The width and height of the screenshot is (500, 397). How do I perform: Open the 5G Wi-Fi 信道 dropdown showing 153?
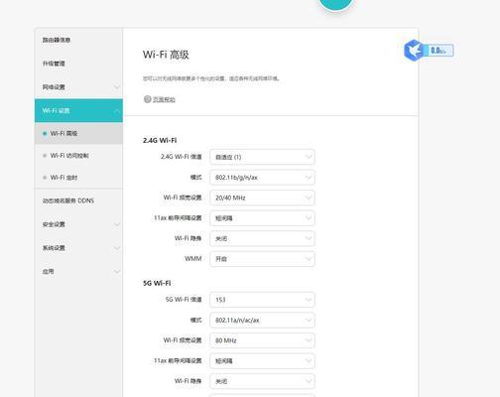pyautogui.click(x=262, y=300)
